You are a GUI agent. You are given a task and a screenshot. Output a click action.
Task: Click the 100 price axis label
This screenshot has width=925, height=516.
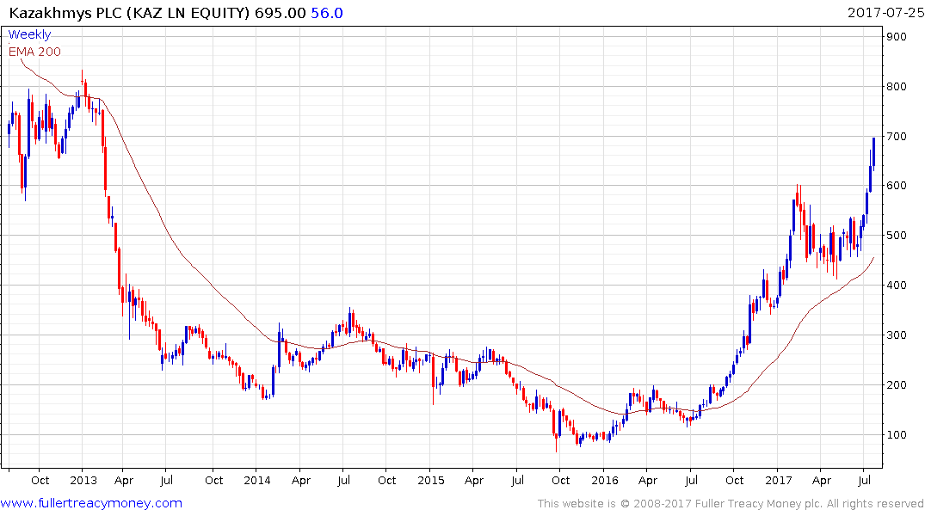[x=897, y=434]
